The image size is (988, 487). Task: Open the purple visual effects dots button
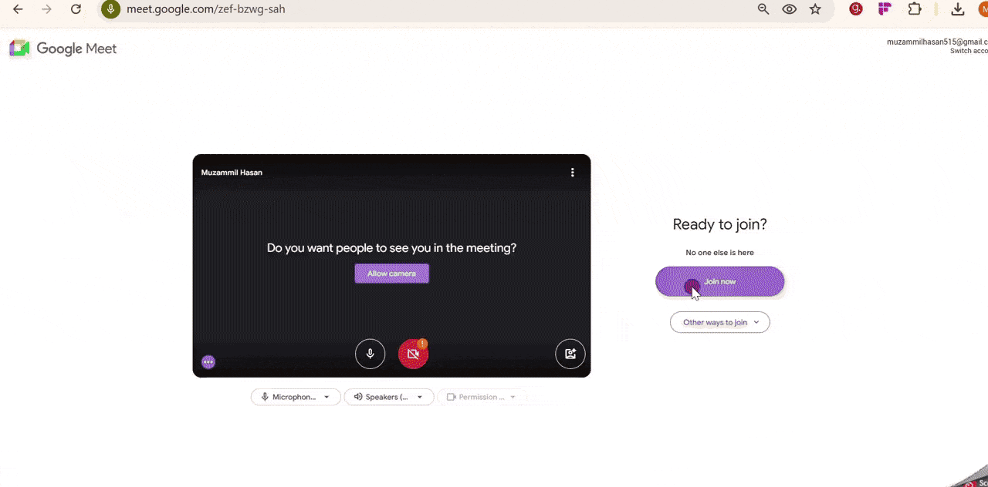208,361
